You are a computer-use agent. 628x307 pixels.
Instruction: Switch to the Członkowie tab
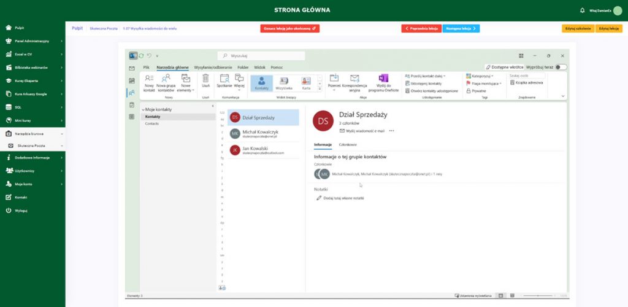coord(348,144)
